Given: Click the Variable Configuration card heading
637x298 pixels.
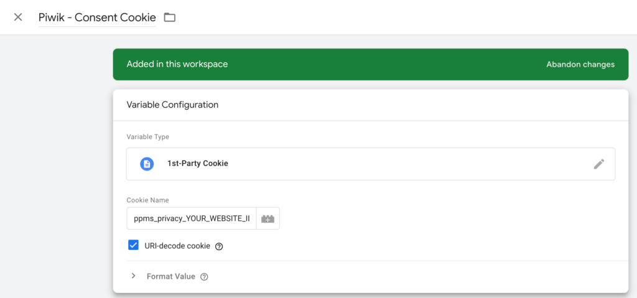Looking at the screenshot, I should (173, 105).
